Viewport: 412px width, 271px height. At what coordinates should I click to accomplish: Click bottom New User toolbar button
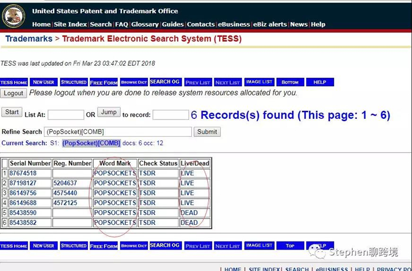pos(43,246)
